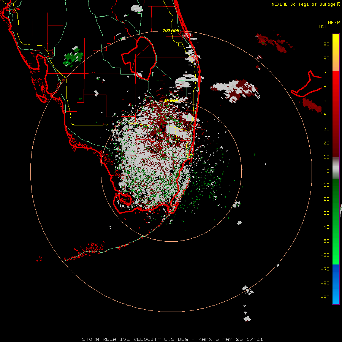Click the positive 70 scale label
This screenshot has height=342, width=342.
pos(326,73)
